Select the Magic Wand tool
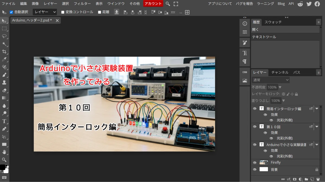 [x=4, y=44]
